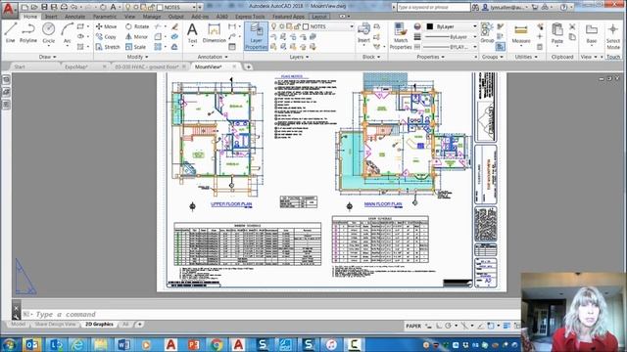Add a new drawing tab
Screen dimensions: 627x352
(x=248, y=66)
